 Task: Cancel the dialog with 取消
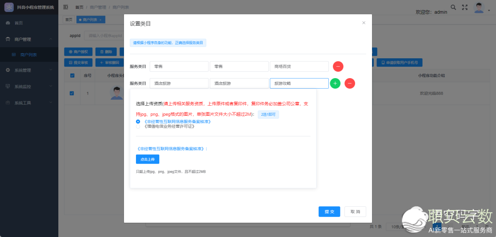pyautogui.click(x=355, y=212)
